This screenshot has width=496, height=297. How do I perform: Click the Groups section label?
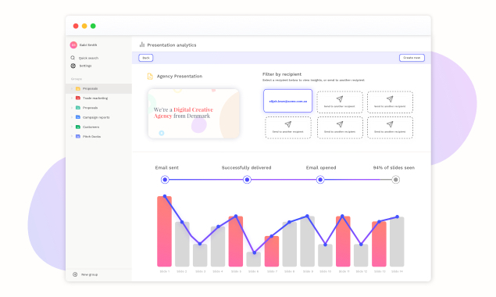[77, 79]
